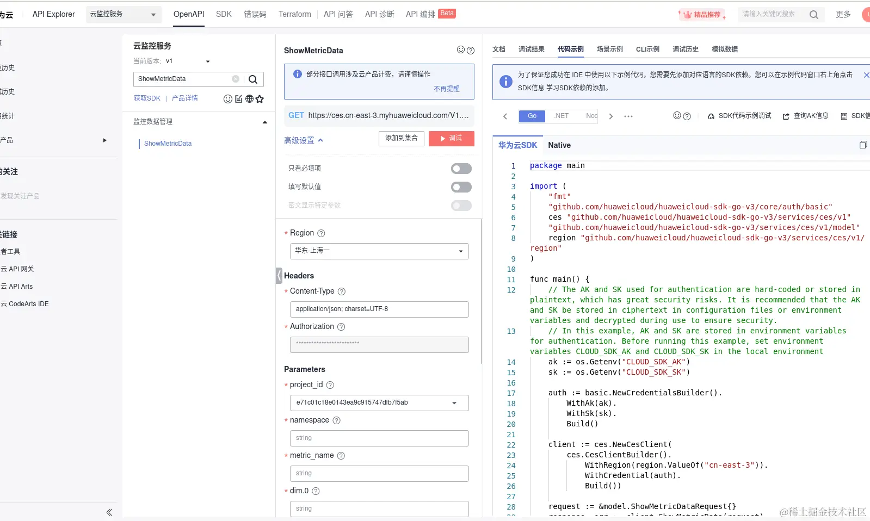Collapse the left sidebar with double-arrow icon
This screenshot has height=521, width=870.
point(109,512)
